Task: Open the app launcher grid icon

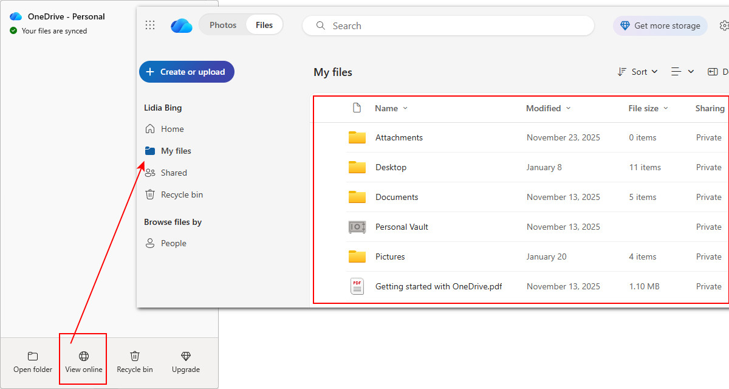Action: coord(150,26)
